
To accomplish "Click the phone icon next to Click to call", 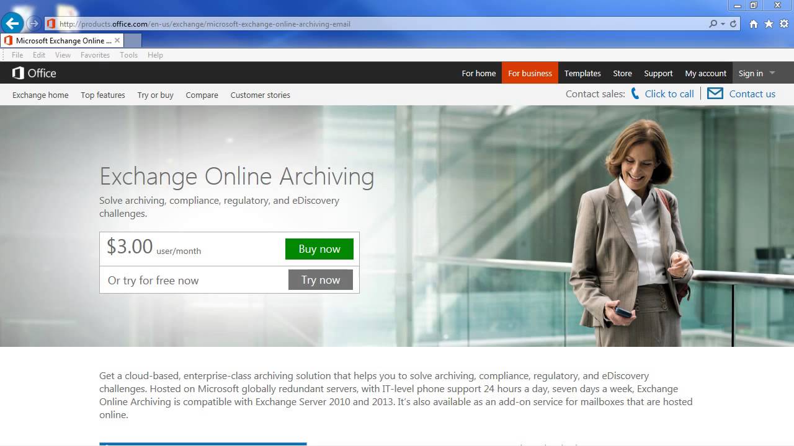I will [635, 94].
